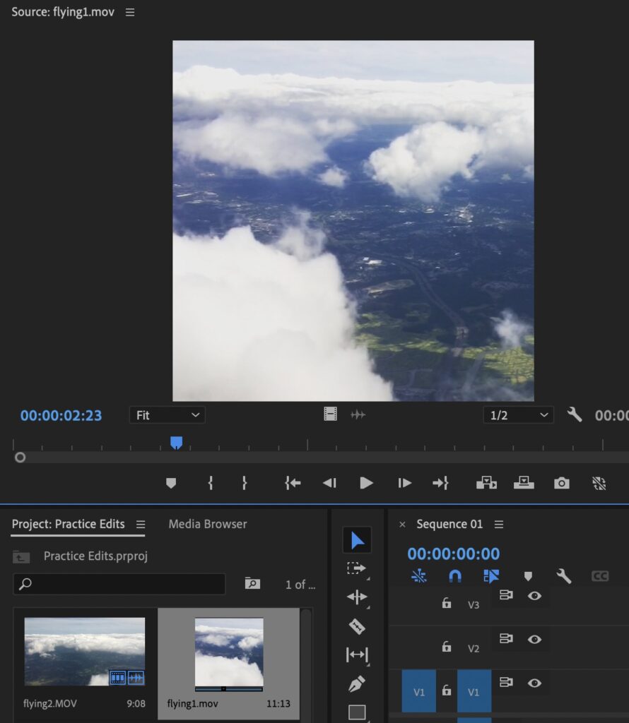This screenshot has width=629, height=723.
Task: Add Marker in Source monitor
Action: [x=171, y=483]
